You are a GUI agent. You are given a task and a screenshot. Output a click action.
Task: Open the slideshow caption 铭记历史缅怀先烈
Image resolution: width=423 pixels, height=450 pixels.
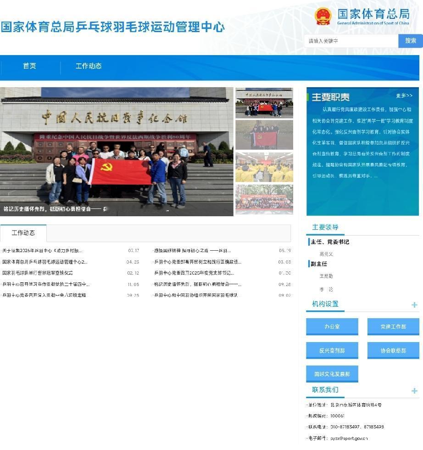[x=55, y=209]
